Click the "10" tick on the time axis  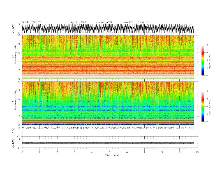pyautogui.click(x=197, y=152)
